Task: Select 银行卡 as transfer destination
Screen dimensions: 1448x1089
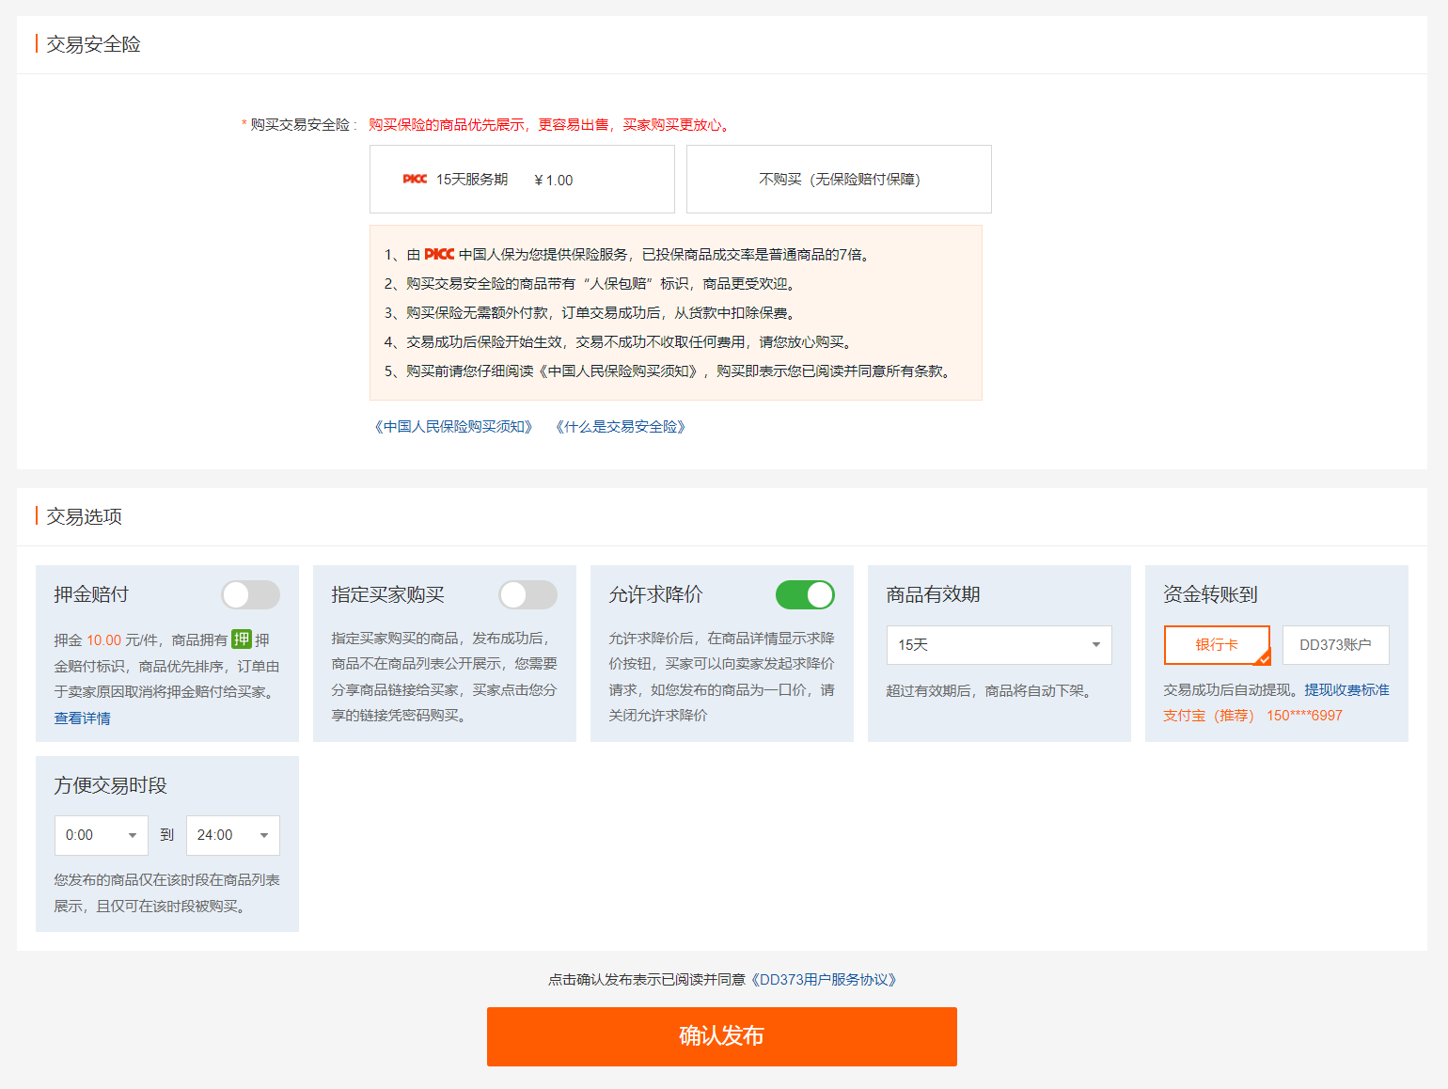Action: point(1217,645)
